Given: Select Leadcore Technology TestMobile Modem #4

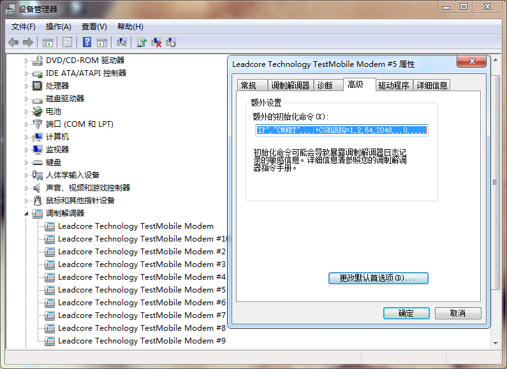Looking at the screenshot, I should pyautogui.click(x=142, y=277).
